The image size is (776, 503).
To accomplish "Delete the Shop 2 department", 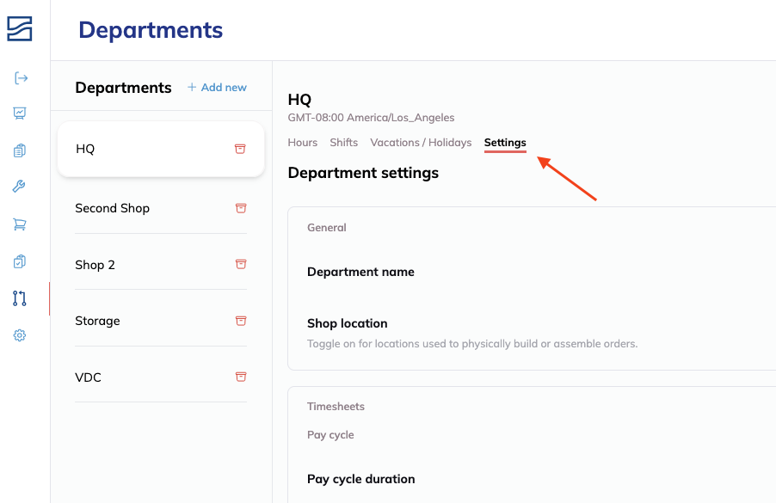I will (241, 264).
